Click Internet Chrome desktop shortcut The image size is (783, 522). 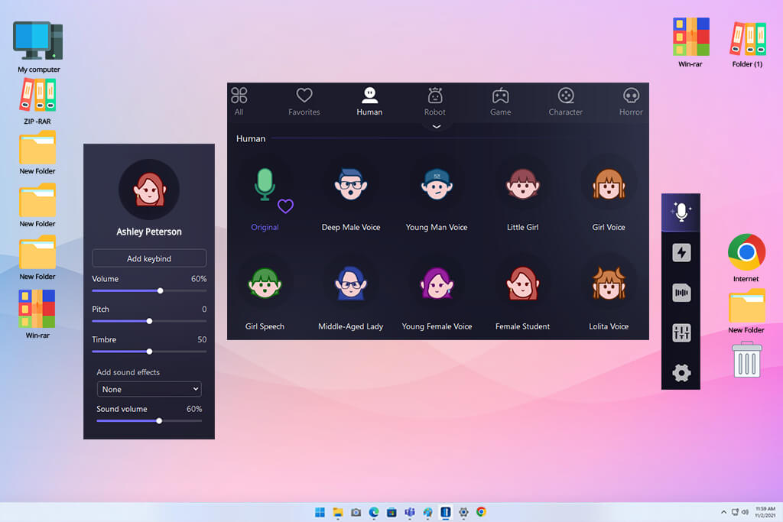click(x=746, y=258)
